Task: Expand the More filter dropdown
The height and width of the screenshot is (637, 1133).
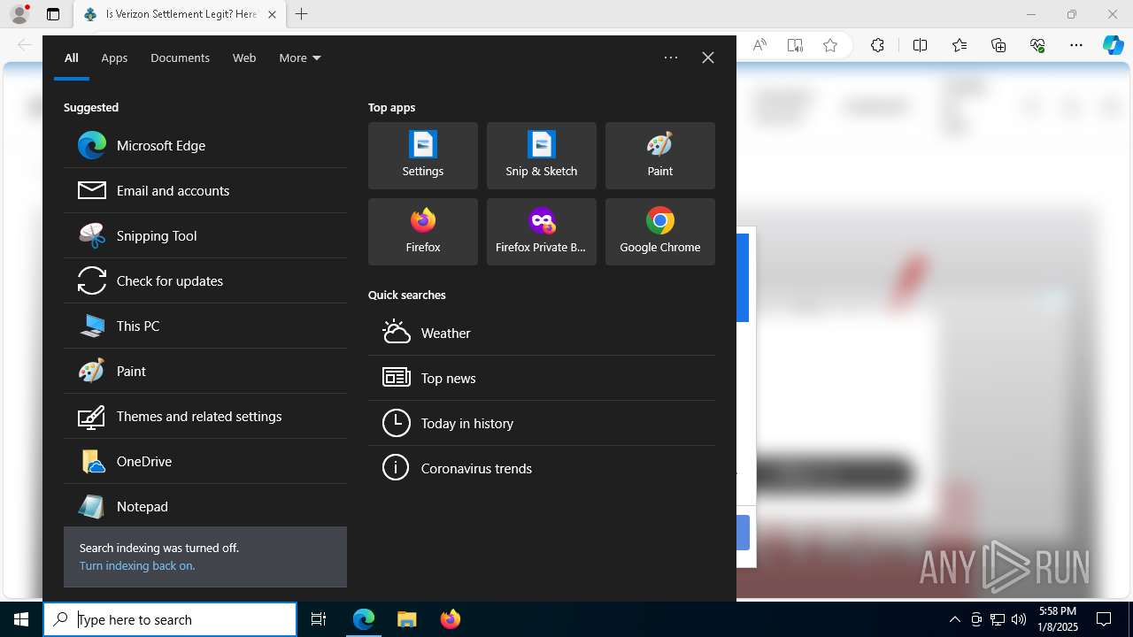Action: click(x=300, y=58)
